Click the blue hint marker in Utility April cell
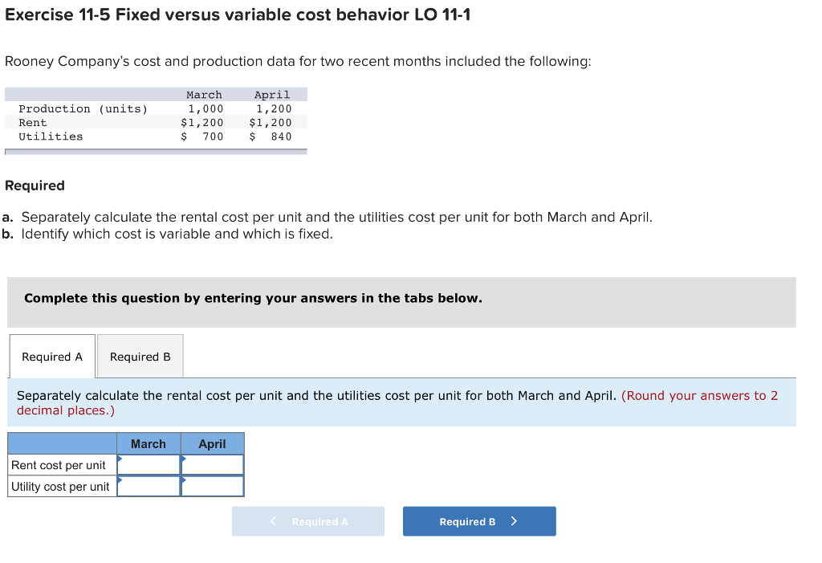Screen dimensions: 822x563 [185, 480]
